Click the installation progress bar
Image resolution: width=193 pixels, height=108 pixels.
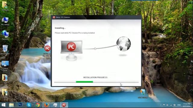click(x=96, y=82)
